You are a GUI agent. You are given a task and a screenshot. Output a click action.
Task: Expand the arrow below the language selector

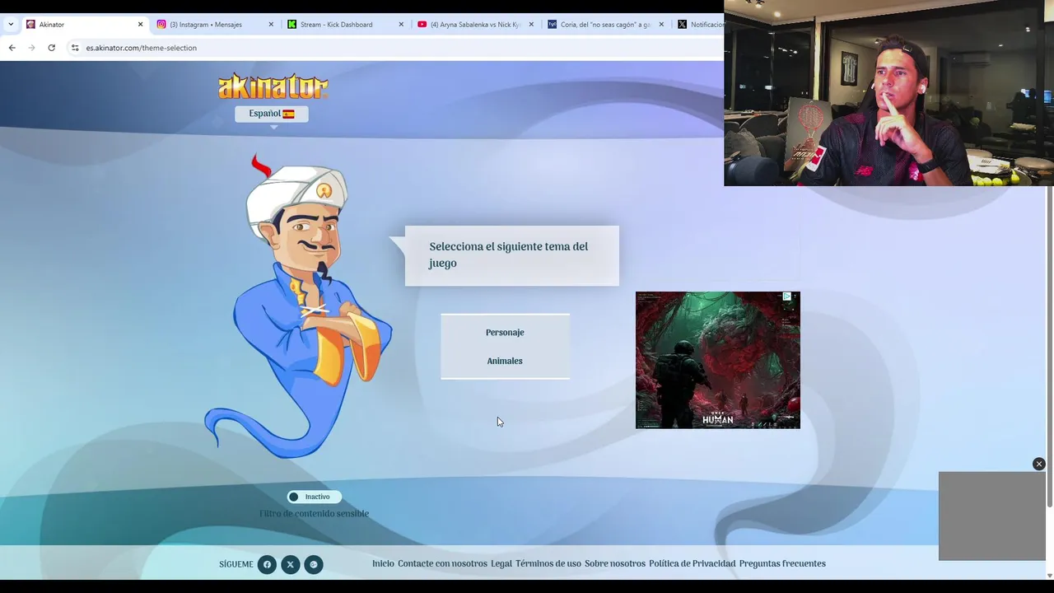(274, 127)
